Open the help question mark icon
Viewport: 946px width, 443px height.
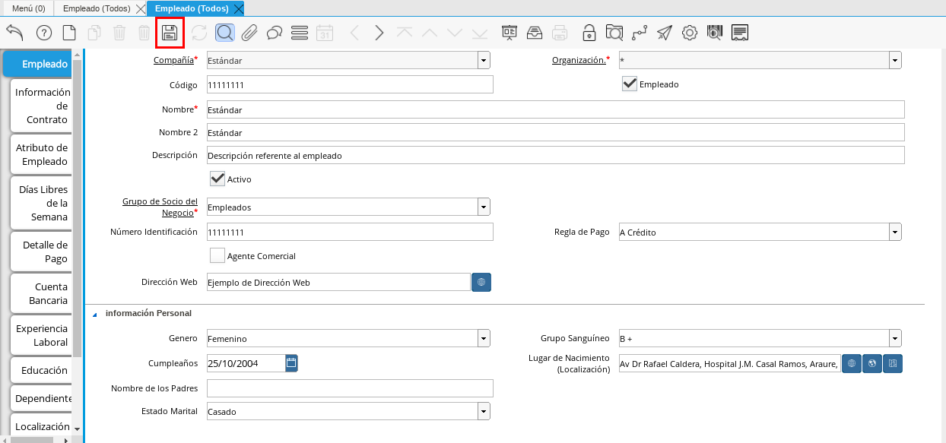(x=43, y=33)
